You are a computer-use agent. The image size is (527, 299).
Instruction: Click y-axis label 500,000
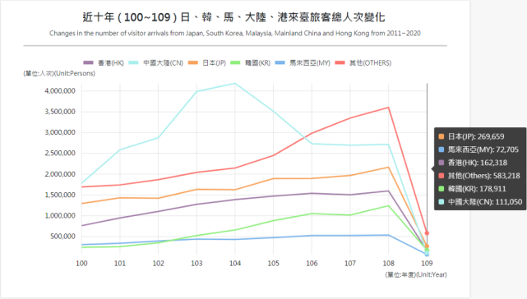(62, 237)
